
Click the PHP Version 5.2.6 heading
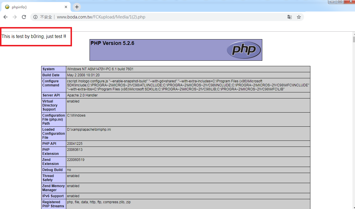112,43
